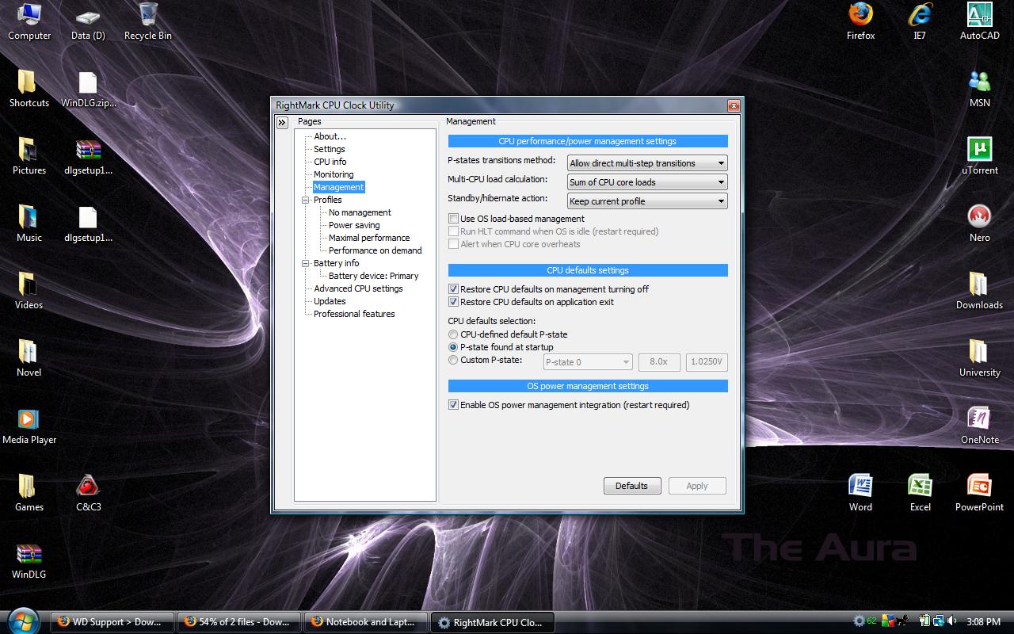This screenshot has width=1014, height=634.
Task: Open Advanced CPU settings page
Action: pos(358,288)
